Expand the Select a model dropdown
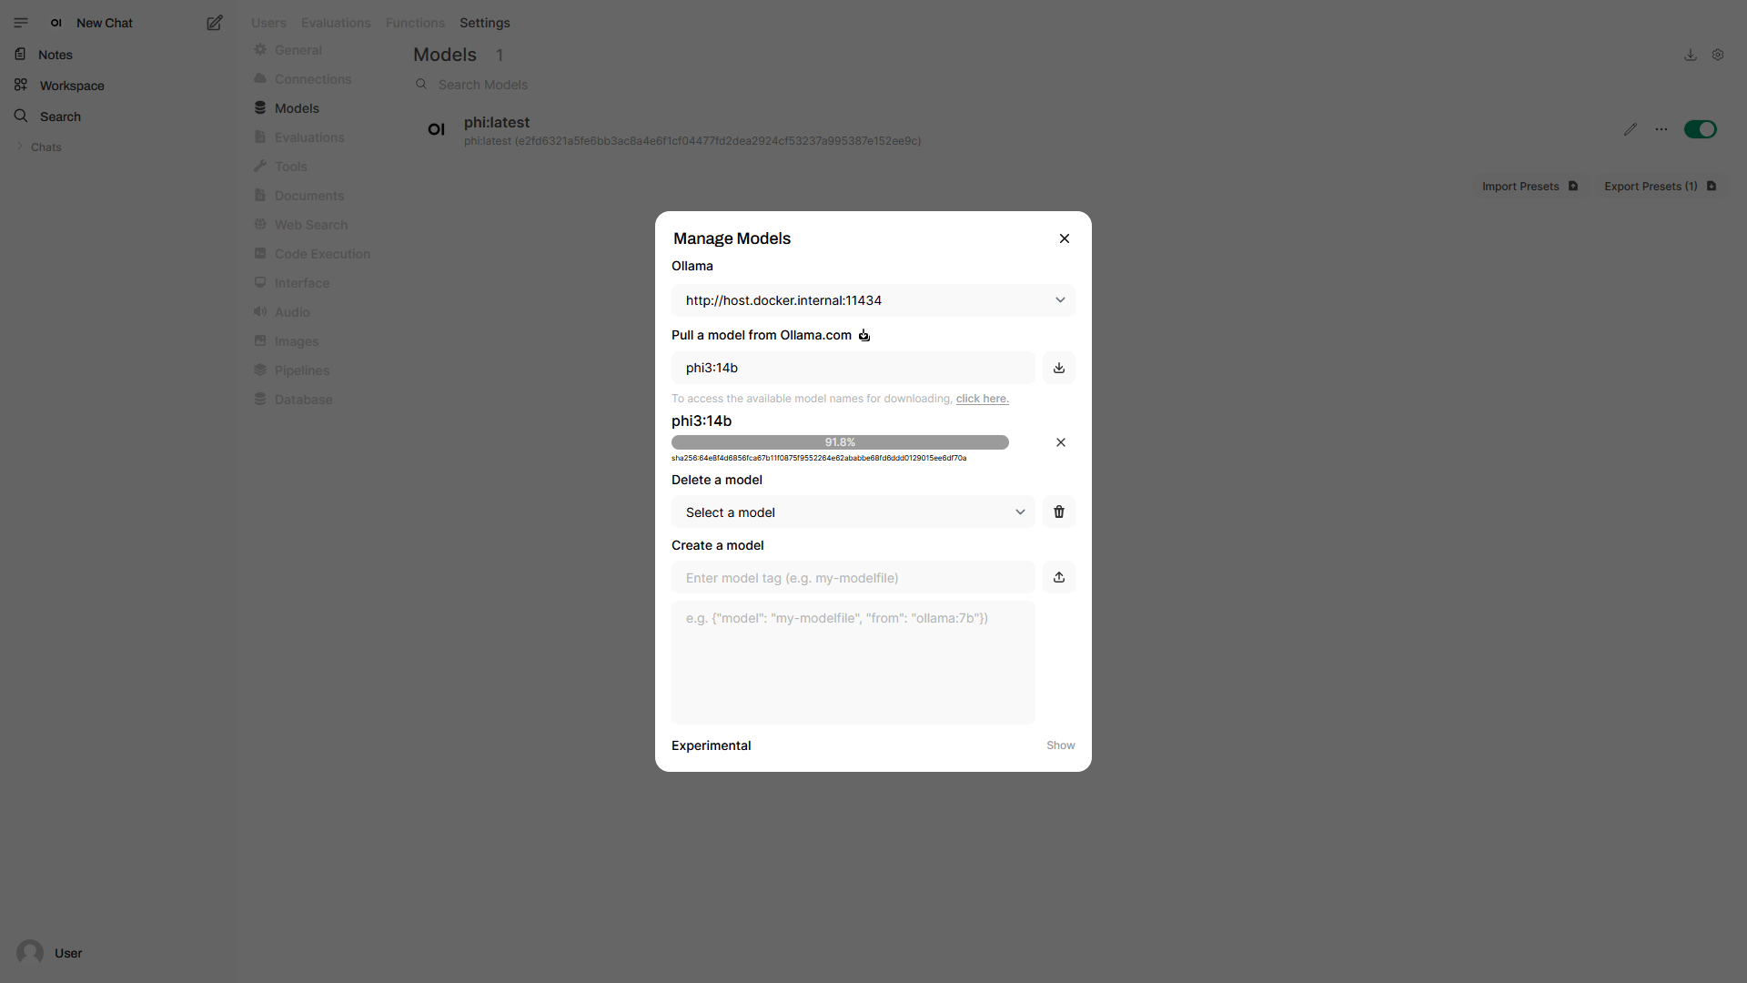 853,512
